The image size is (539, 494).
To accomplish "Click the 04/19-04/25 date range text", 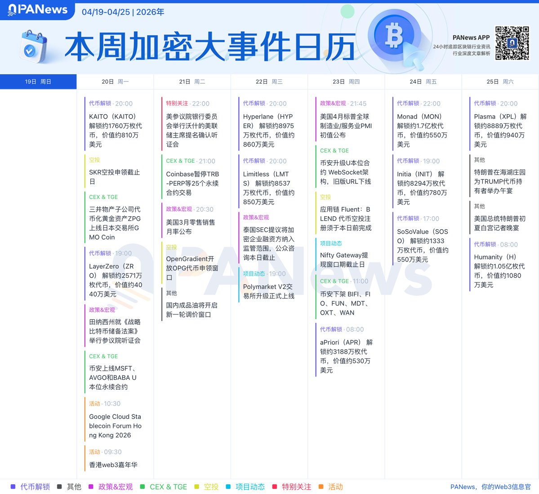I will [x=106, y=12].
